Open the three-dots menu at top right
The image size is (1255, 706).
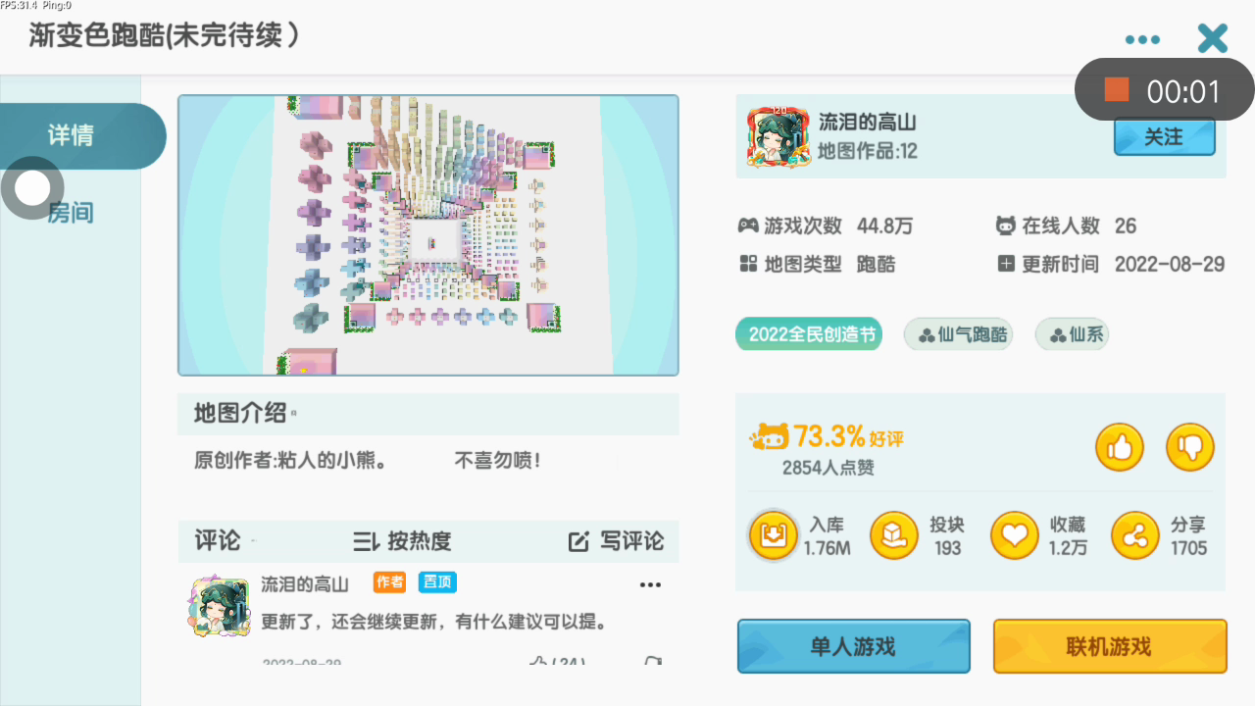point(1142,40)
